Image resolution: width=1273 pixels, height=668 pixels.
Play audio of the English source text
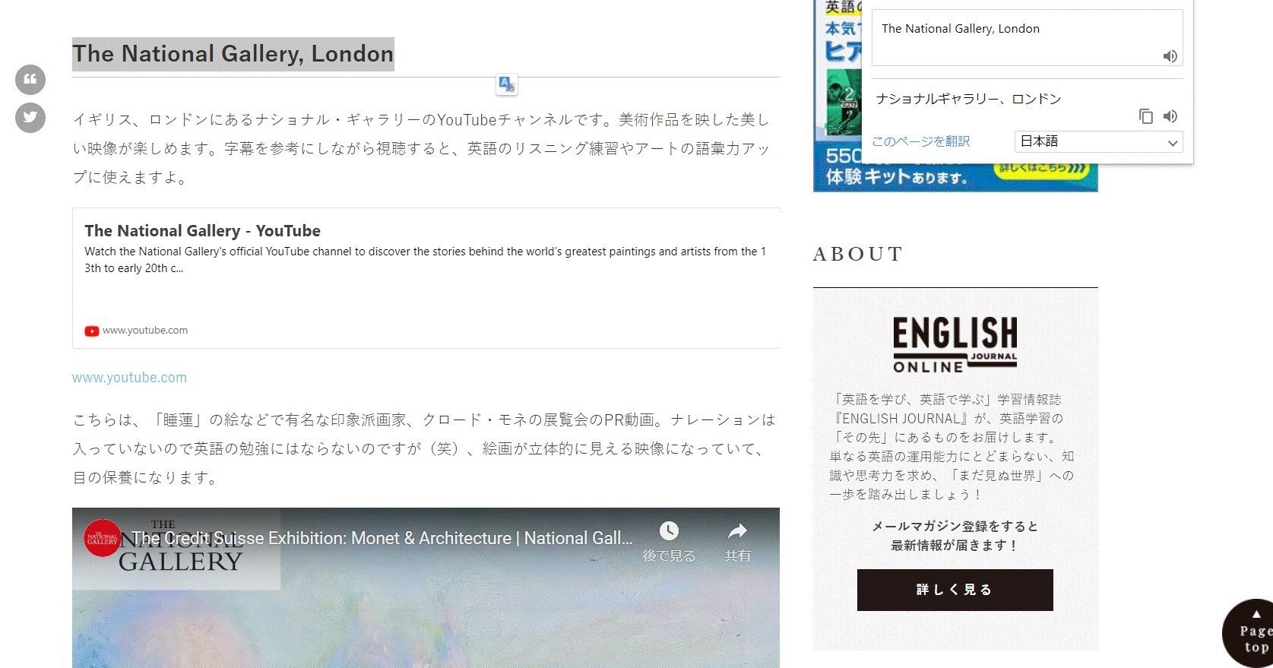point(1170,56)
